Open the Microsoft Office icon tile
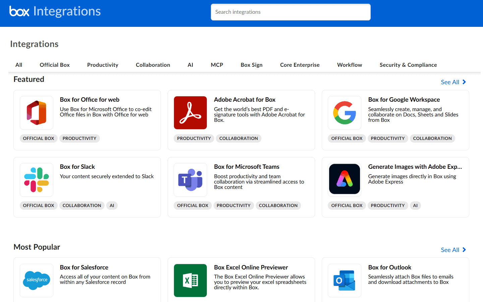Image resolution: width=483 pixels, height=302 pixels. coord(37,113)
